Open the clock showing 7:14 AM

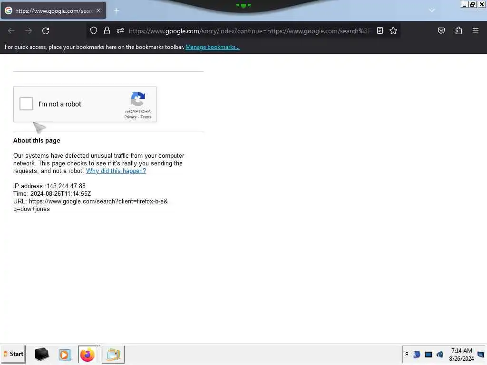point(461,355)
